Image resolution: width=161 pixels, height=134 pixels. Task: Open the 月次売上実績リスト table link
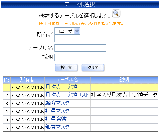[67, 95]
